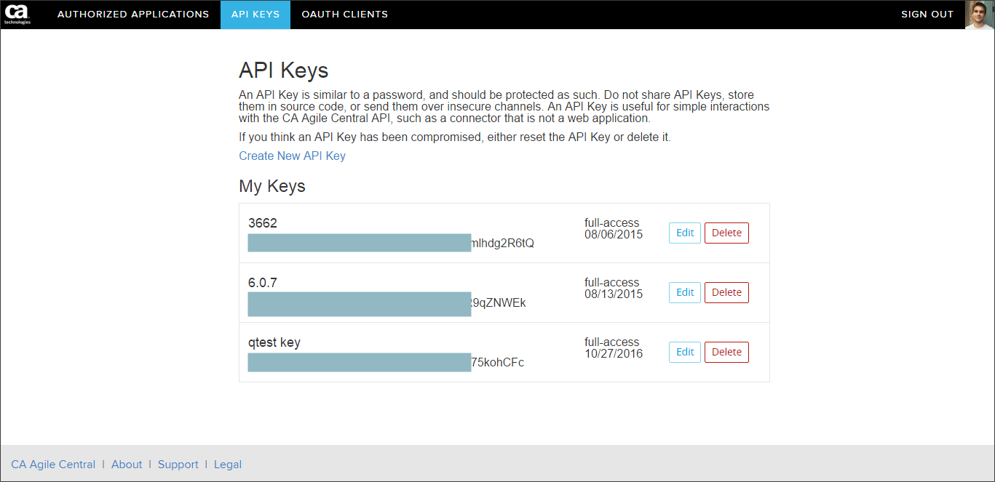Delete the 3662 API key
The image size is (995, 482).
click(726, 233)
